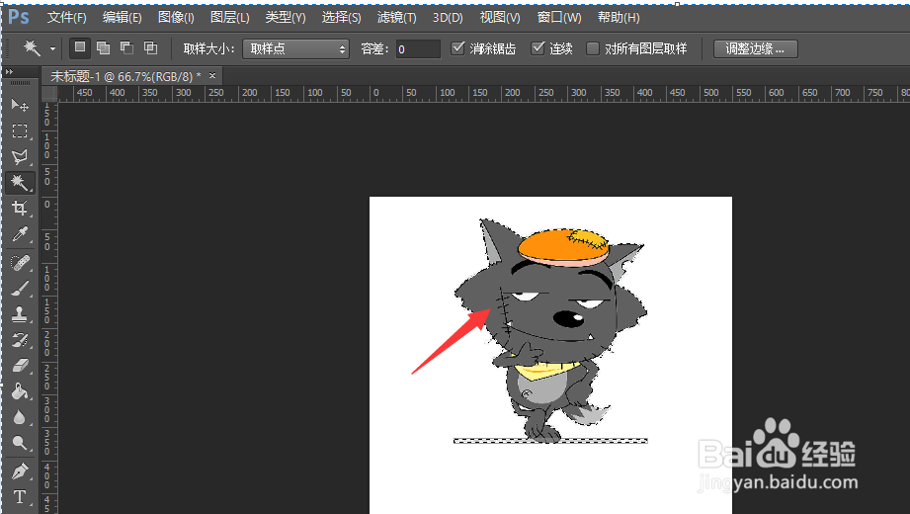Image resolution: width=910 pixels, height=514 pixels.
Task: Click the Photoshop Ps logo
Action: [18, 17]
